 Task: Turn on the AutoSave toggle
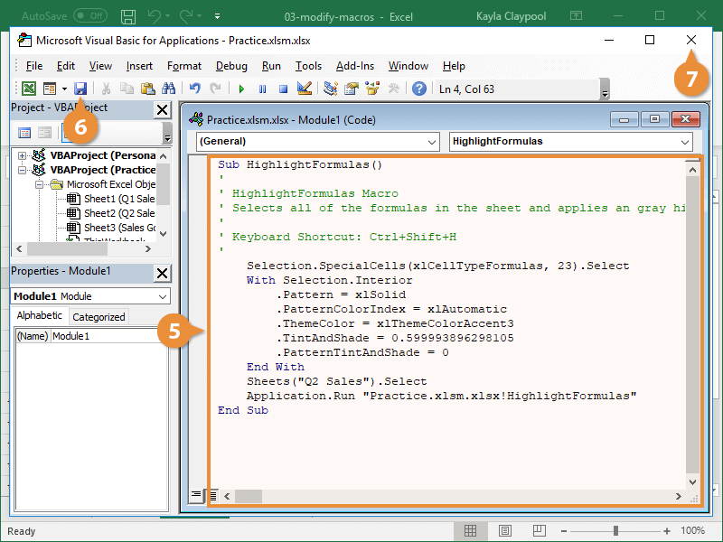[89, 16]
